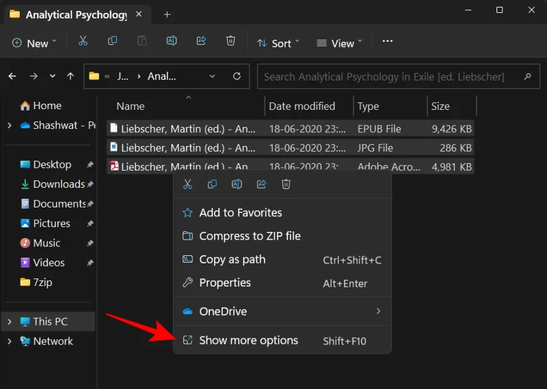The height and width of the screenshot is (389, 547).
Task: Refresh the current folder
Action: (x=237, y=76)
